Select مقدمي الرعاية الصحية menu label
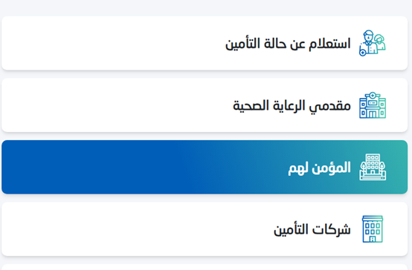Image resolution: width=412 pixels, height=270 pixels. 292,106
